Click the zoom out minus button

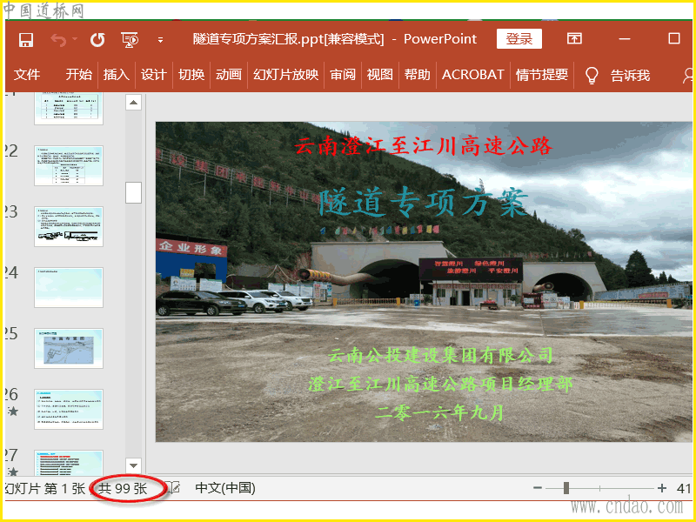(538, 488)
